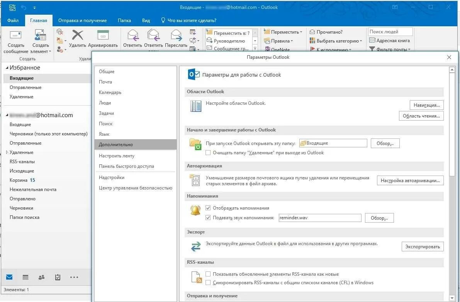This screenshot has height=302, width=460.
Task: Click the Экспортировать button
Action: point(423,246)
